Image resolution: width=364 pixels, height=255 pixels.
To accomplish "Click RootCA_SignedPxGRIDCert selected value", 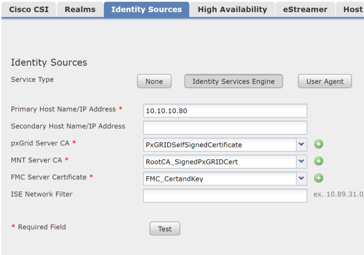I will click(x=192, y=162).
